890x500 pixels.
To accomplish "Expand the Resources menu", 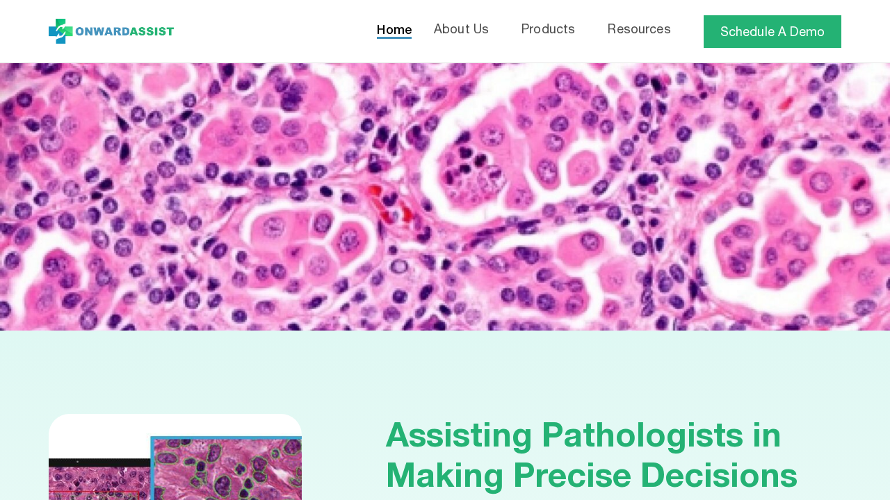I will 639,29.
